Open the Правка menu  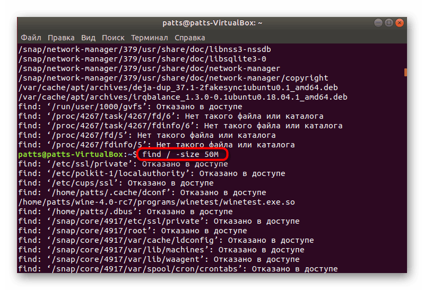[x=61, y=38]
